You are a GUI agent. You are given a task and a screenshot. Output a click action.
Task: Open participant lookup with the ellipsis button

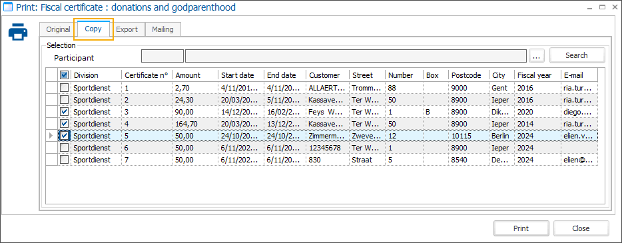[x=536, y=56]
